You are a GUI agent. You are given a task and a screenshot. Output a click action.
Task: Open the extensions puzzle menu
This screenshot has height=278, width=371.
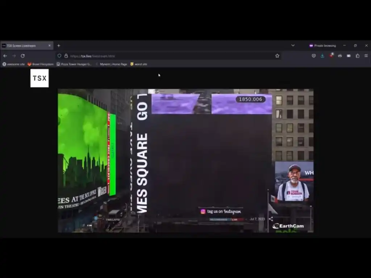pos(358,56)
